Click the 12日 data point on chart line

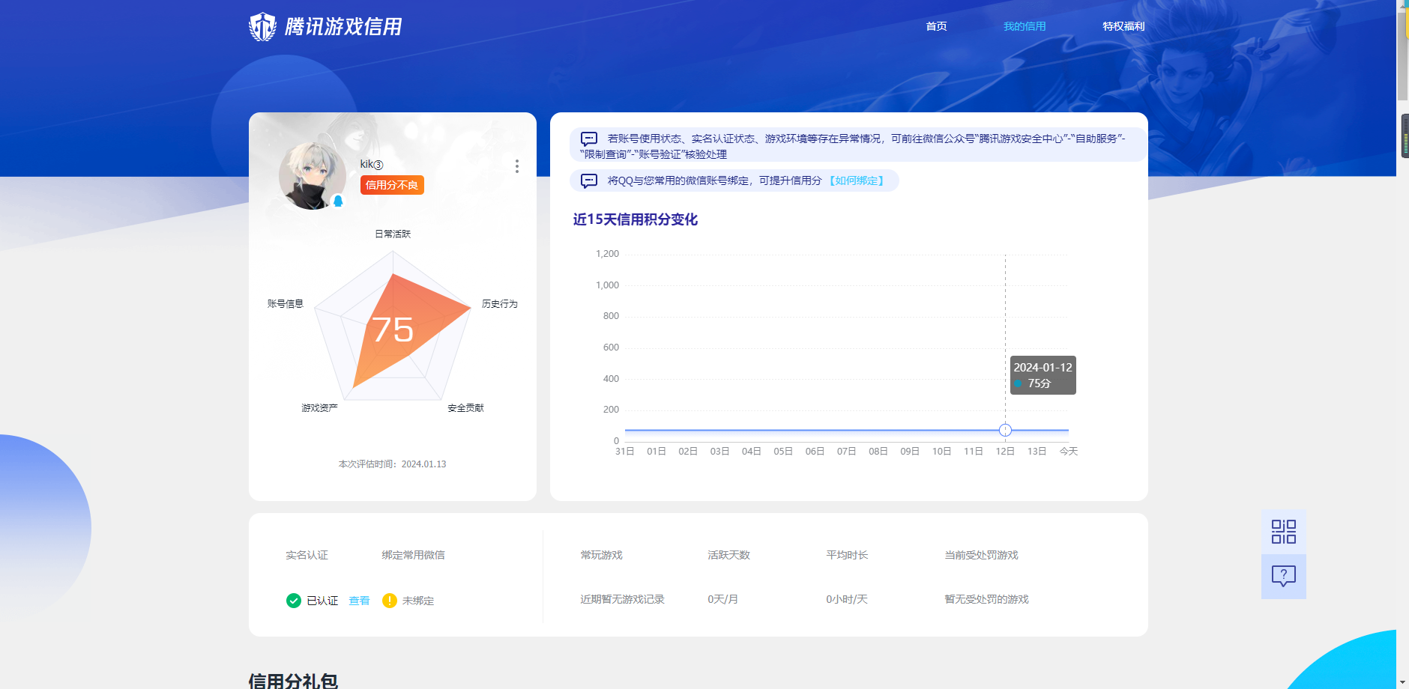point(1005,430)
